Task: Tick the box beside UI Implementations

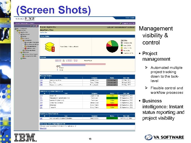Action: 23,46
